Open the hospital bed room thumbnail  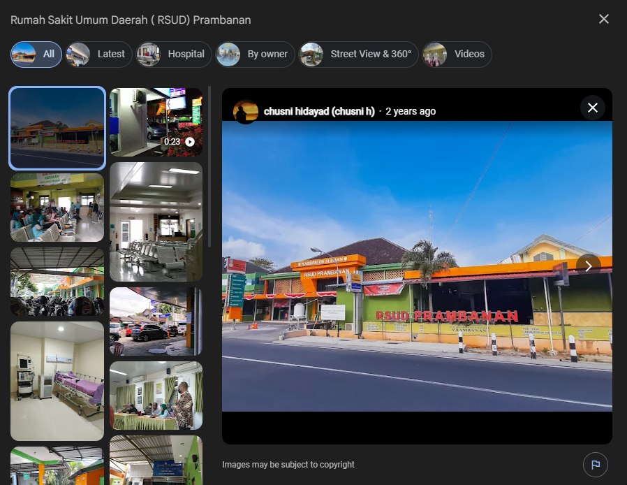[57, 381]
